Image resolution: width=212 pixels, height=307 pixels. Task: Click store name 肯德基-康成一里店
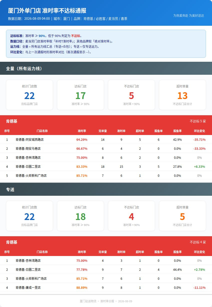28,287
